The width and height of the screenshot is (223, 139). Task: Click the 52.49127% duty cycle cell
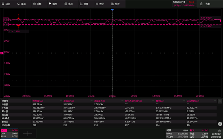[x=192, y=108]
